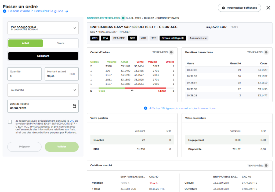The width and height of the screenshot is (275, 192).
Task: Click the SRD tag
Action: pos(133,38)
